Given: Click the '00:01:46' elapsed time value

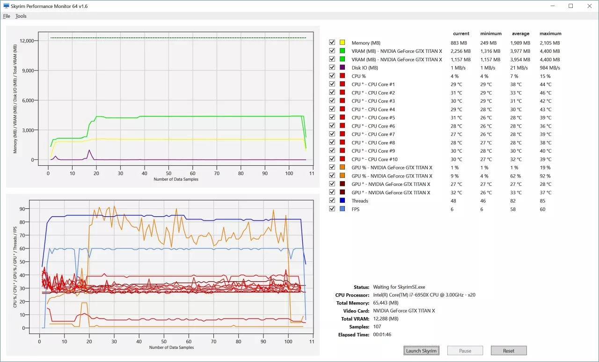Looking at the screenshot, I should pos(382,335).
